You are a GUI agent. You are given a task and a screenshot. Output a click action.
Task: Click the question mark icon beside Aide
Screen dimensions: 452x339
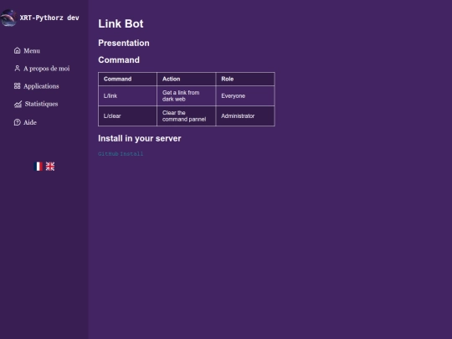pyautogui.click(x=18, y=122)
